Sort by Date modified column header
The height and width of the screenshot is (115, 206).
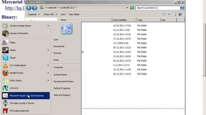(124, 20)
